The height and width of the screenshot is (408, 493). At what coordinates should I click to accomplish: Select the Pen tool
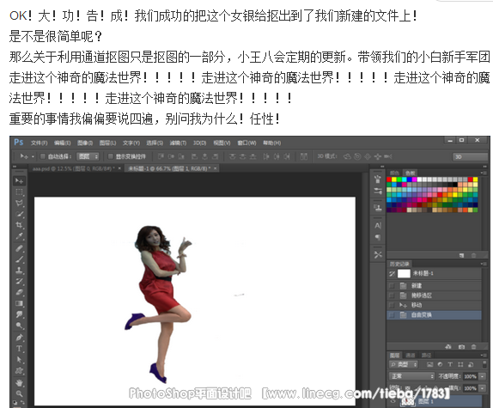click(x=19, y=338)
